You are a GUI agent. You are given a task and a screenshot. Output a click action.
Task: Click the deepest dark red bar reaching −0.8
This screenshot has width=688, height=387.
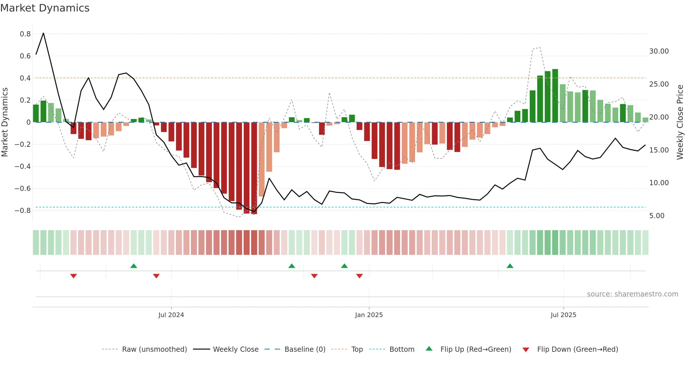(x=254, y=168)
